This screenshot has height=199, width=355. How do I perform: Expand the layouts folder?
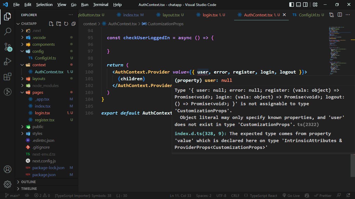click(x=23, y=79)
